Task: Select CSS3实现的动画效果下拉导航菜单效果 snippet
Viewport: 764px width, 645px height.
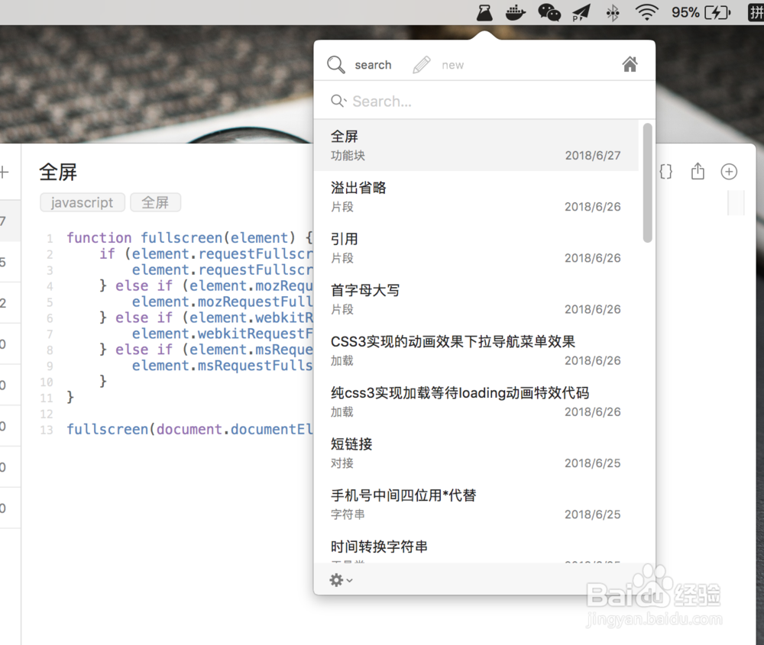Action: 476,350
